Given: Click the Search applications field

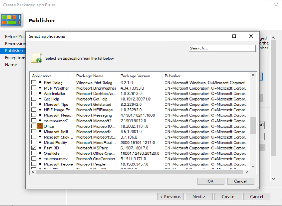Looking at the screenshot, I should 222,48.
